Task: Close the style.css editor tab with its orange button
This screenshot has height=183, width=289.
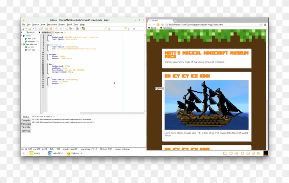Action: pos(65,32)
